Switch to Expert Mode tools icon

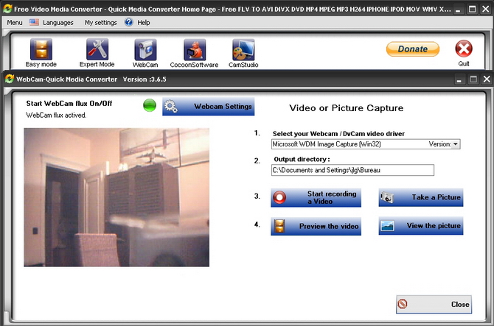(x=97, y=49)
